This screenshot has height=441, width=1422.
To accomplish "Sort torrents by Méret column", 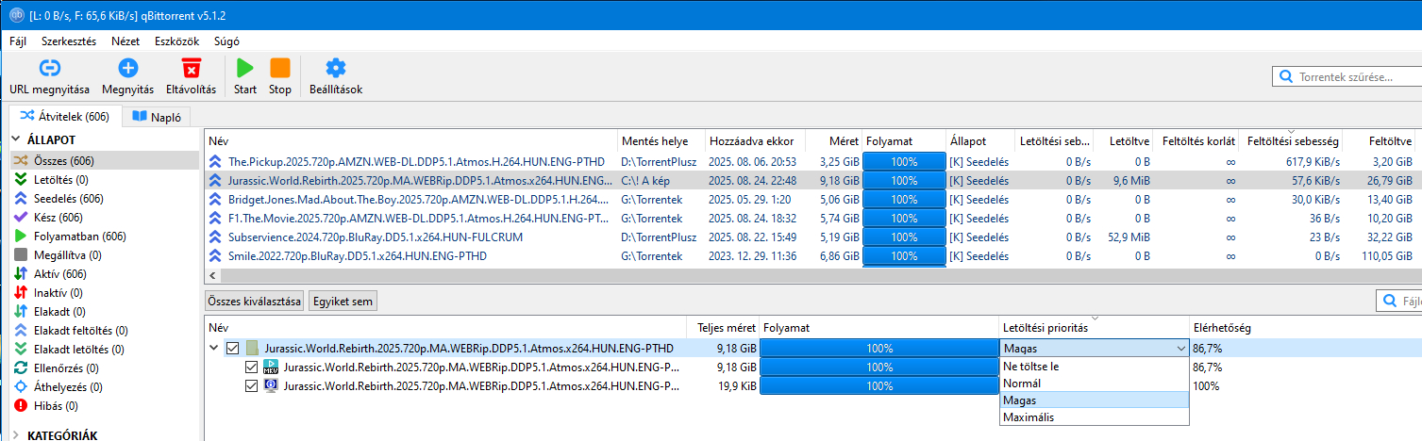I will [835, 140].
